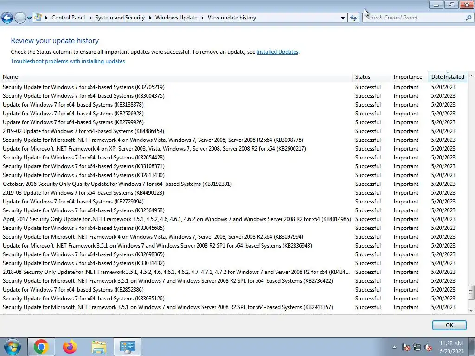
Task: Select the 2019-03 Update KB4490128 row
Action: pyautogui.click(x=234, y=192)
